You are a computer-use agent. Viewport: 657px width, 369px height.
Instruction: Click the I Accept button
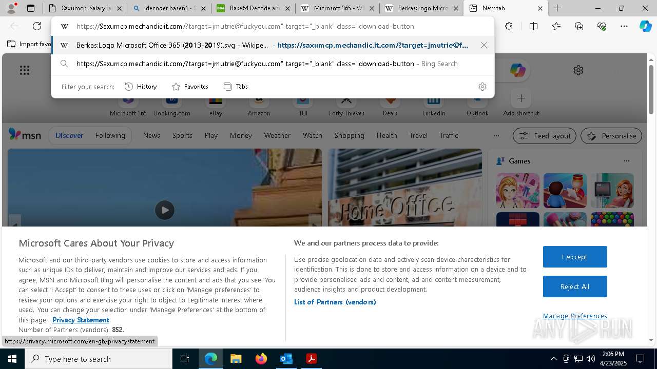coord(575,257)
